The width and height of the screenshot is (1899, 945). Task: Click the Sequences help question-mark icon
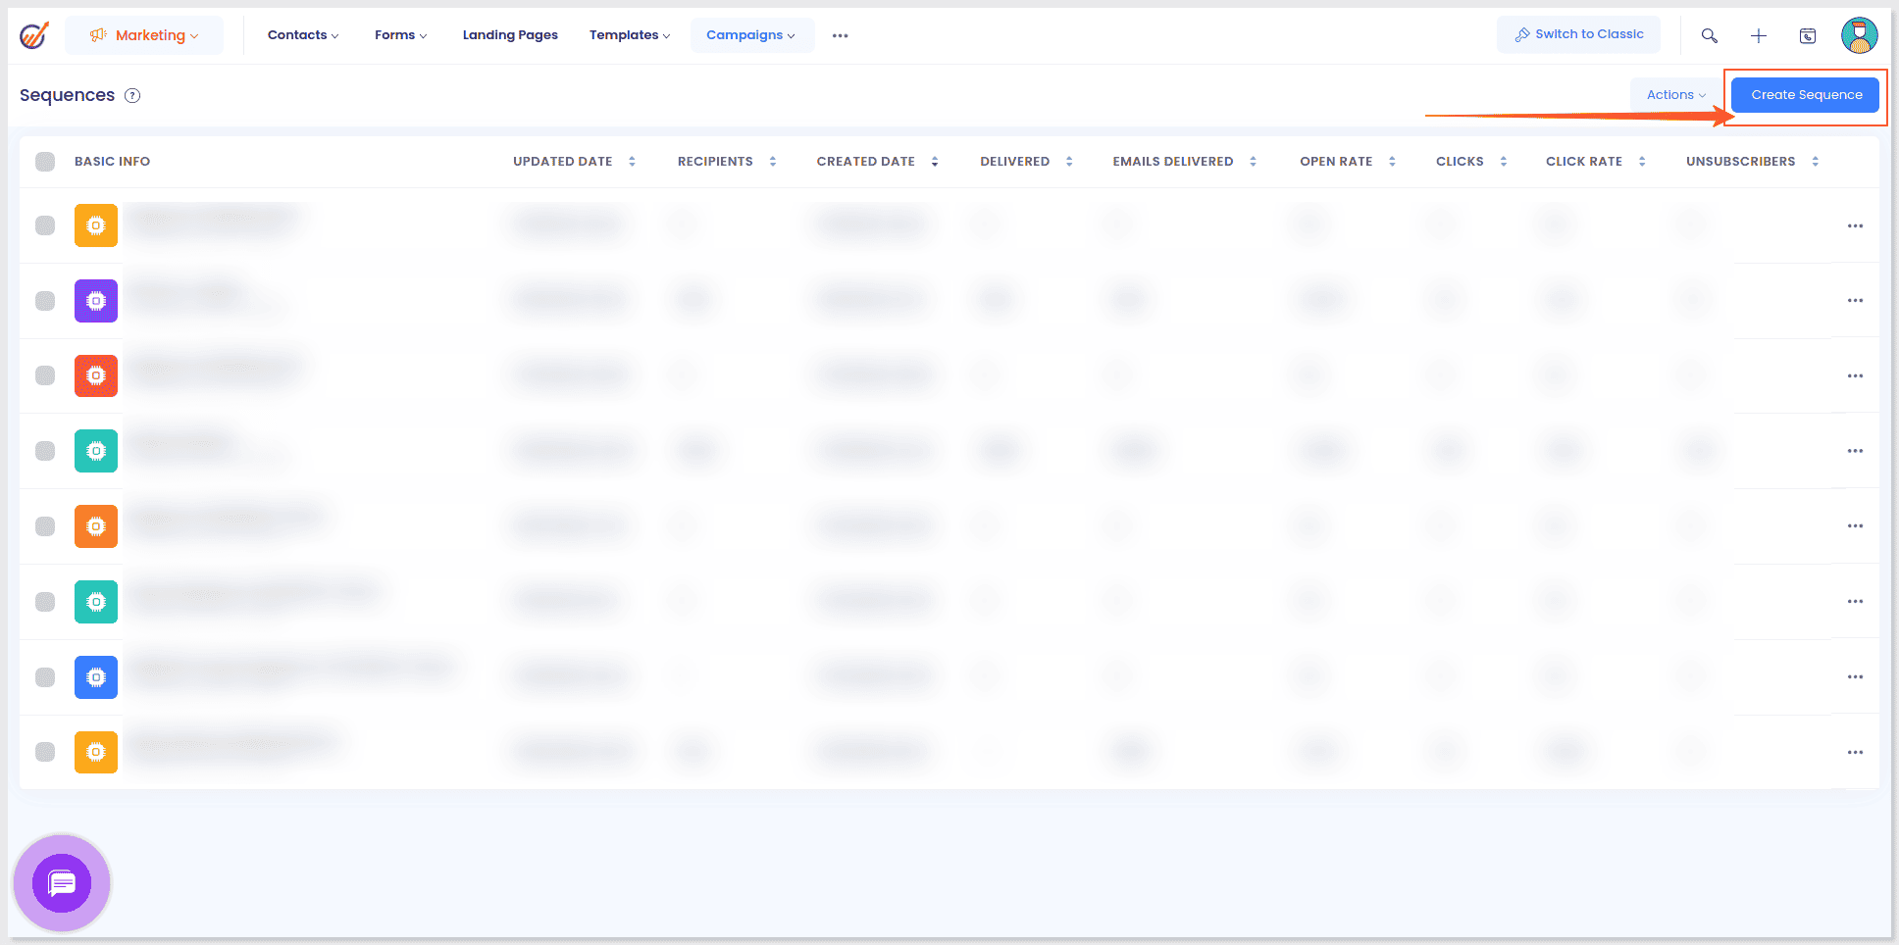click(132, 95)
